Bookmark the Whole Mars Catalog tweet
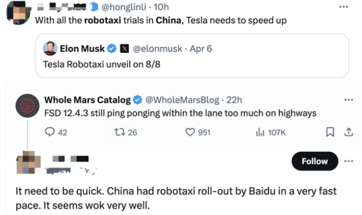This screenshot has width=362, height=215. pyautogui.click(x=330, y=132)
